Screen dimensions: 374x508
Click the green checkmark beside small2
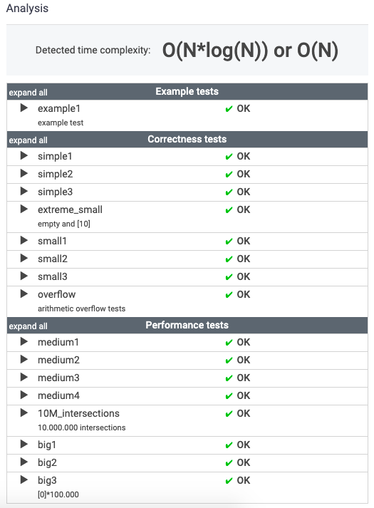(x=229, y=259)
